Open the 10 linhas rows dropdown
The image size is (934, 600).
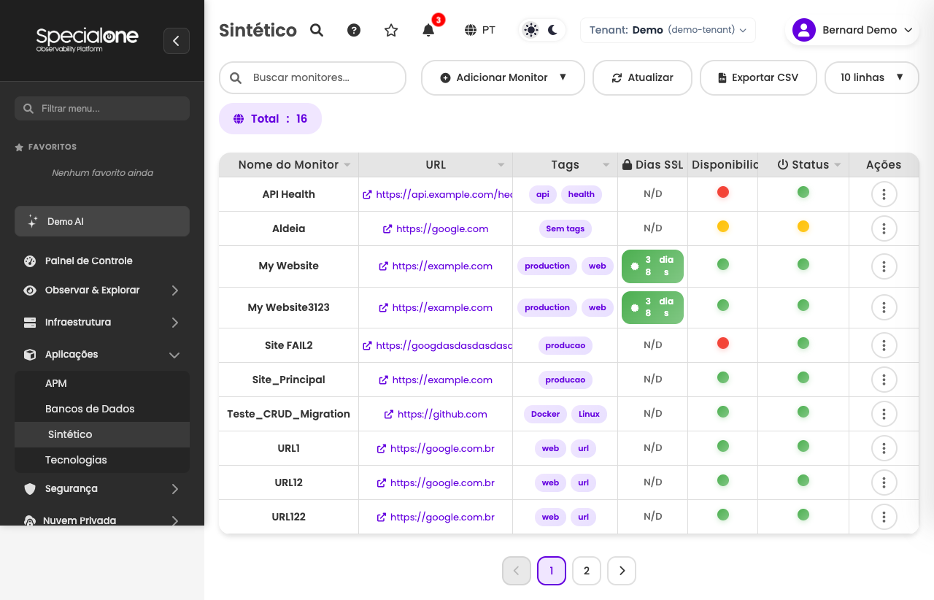tap(872, 77)
